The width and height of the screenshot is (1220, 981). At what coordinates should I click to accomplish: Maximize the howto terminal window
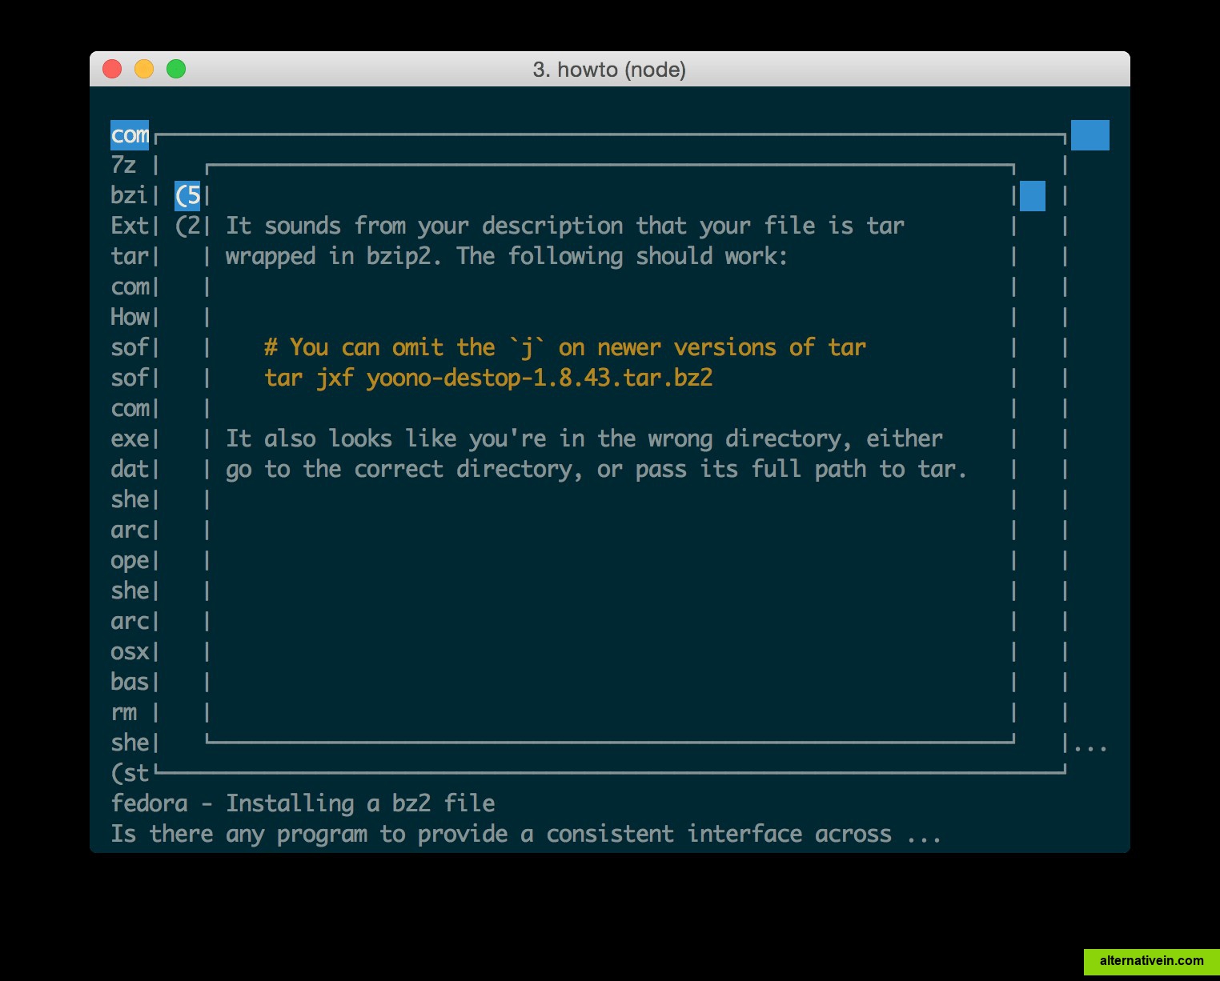pyautogui.click(x=176, y=70)
